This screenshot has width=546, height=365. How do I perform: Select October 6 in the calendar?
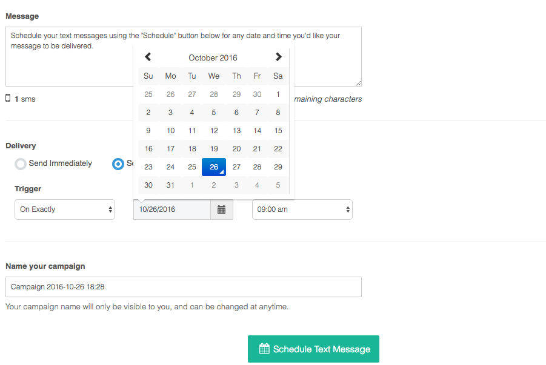click(236, 113)
